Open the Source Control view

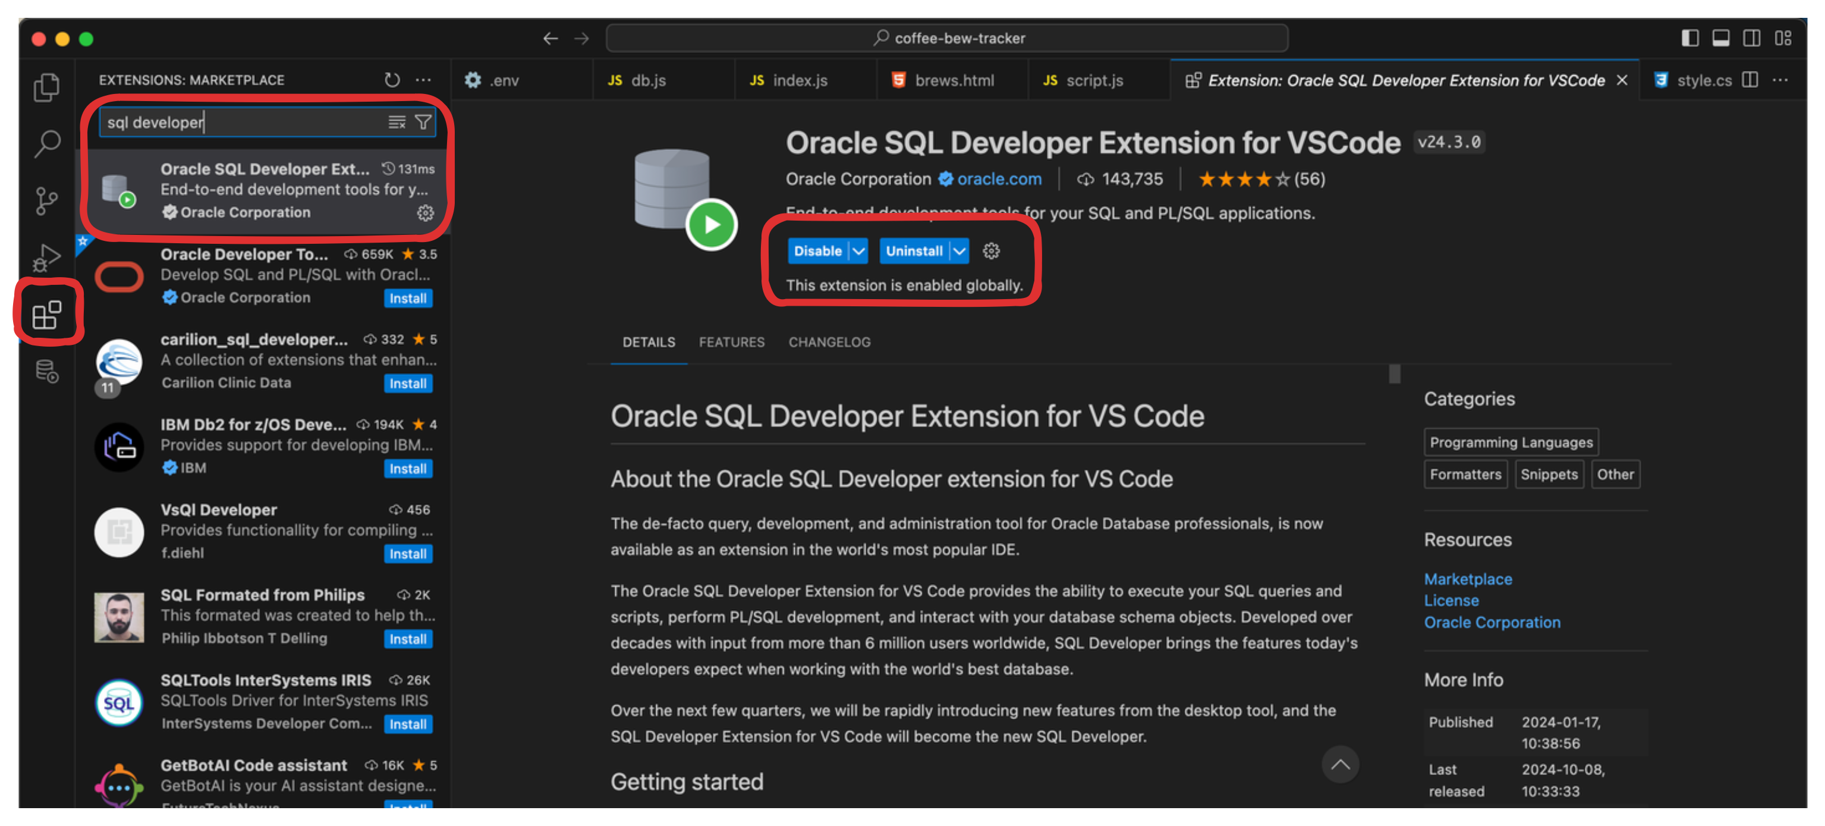tap(47, 200)
